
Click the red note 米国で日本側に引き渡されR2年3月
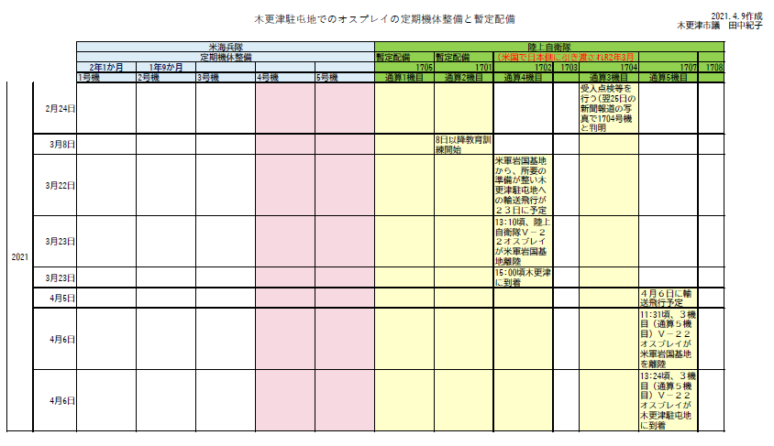[x=565, y=57]
